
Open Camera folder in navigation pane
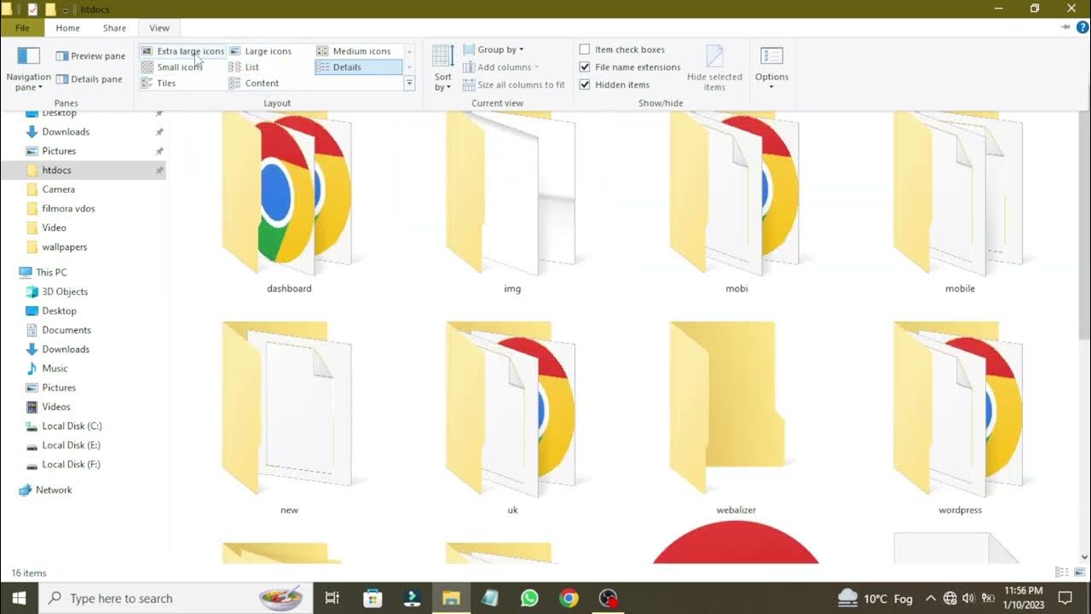(x=58, y=189)
